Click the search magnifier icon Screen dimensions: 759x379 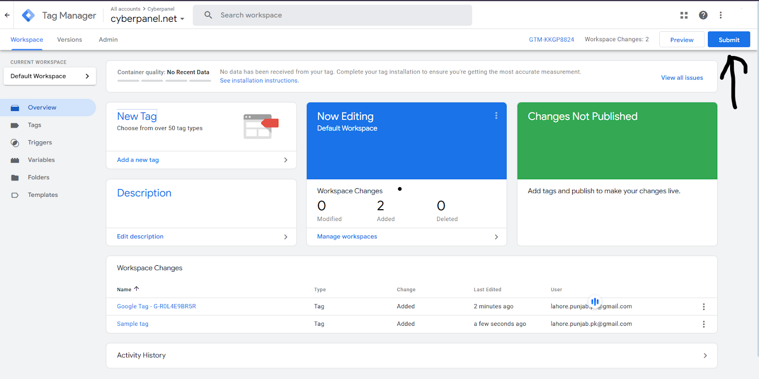208,15
